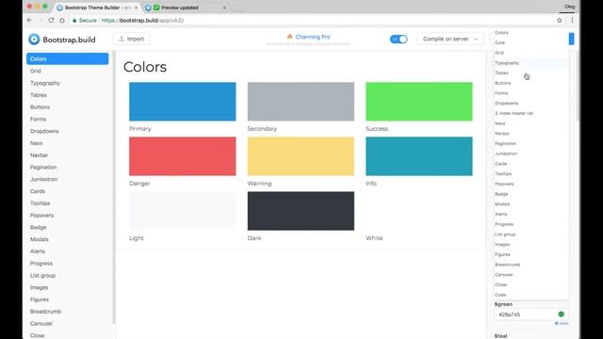Image resolution: width=603 pixels, height=339 pixels.
Task: Open Navs in the left sidebar
Action: [x=36, y=143]
